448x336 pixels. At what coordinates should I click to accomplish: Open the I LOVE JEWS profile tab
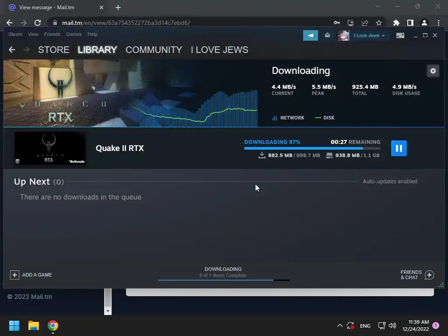tap(220, 50)
